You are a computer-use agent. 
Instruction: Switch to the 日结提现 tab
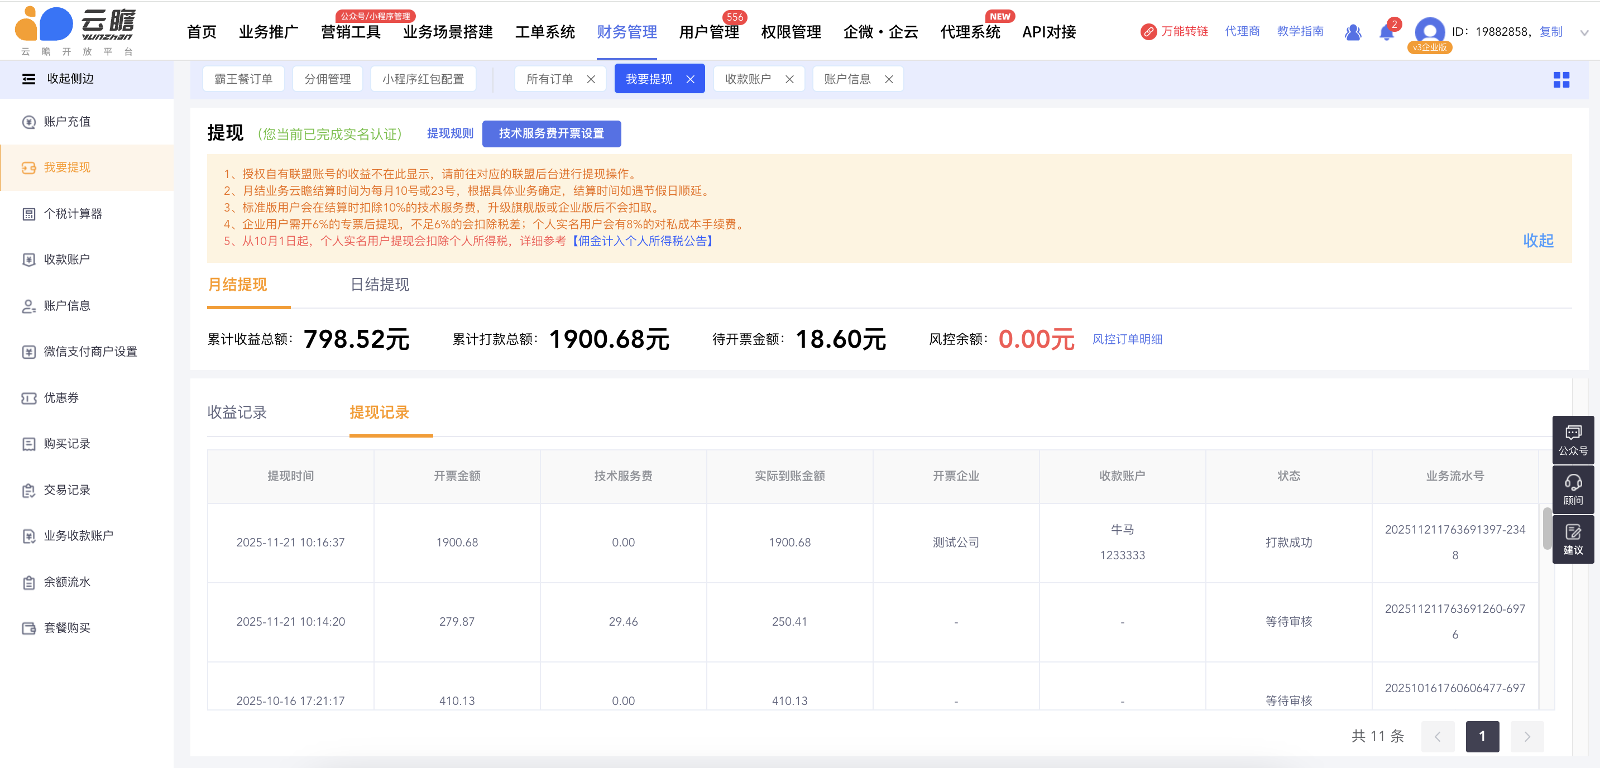pyautogui.click(x=380, y=284)
